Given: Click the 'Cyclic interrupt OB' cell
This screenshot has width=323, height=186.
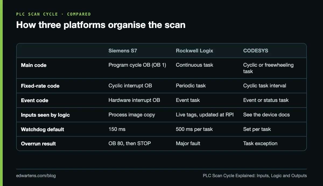Looking at the screenshot, I should pyautogui.click(x=130, y=85).
